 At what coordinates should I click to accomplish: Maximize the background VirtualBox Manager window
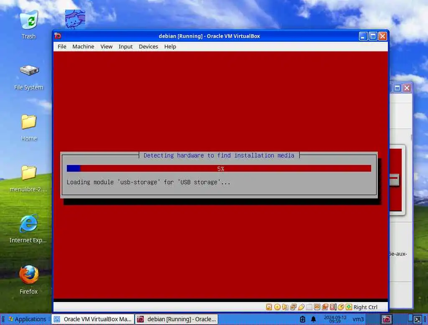coord(397,88)
